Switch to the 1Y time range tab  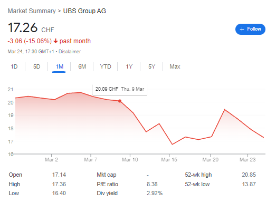129,66
